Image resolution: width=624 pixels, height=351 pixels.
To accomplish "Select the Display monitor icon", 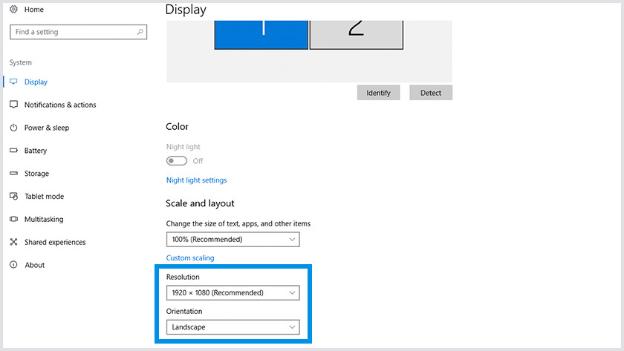I will click(13, 82).
